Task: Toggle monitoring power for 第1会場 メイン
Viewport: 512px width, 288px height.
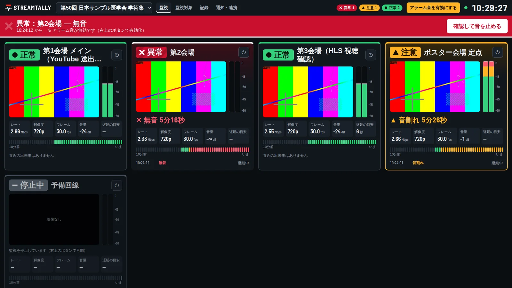Action: coord(117,55)
